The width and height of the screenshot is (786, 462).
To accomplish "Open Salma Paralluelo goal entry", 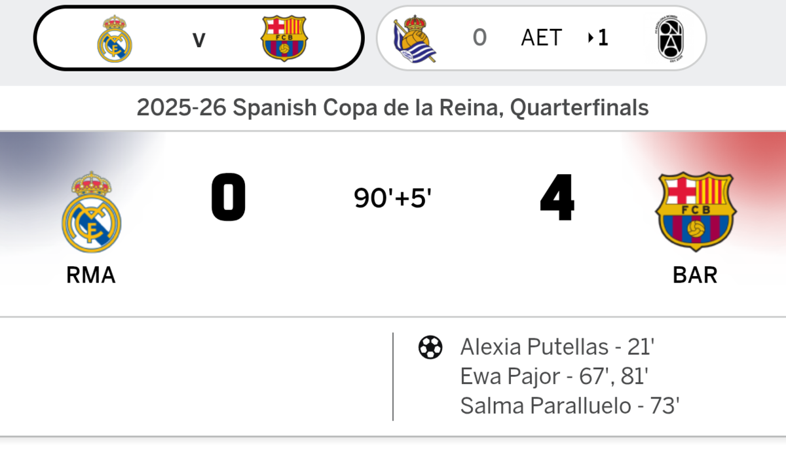I will (x=569, y=406).
